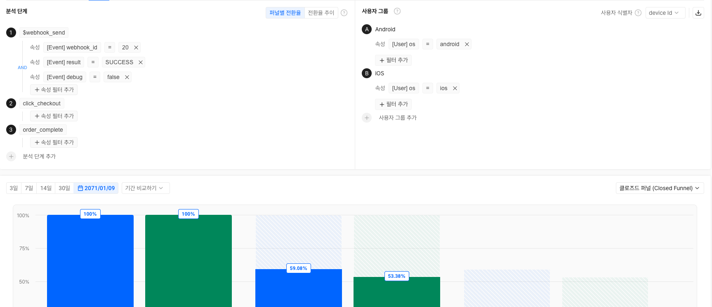
Task: Edit the value 20 field
Action: click(125, 47)
